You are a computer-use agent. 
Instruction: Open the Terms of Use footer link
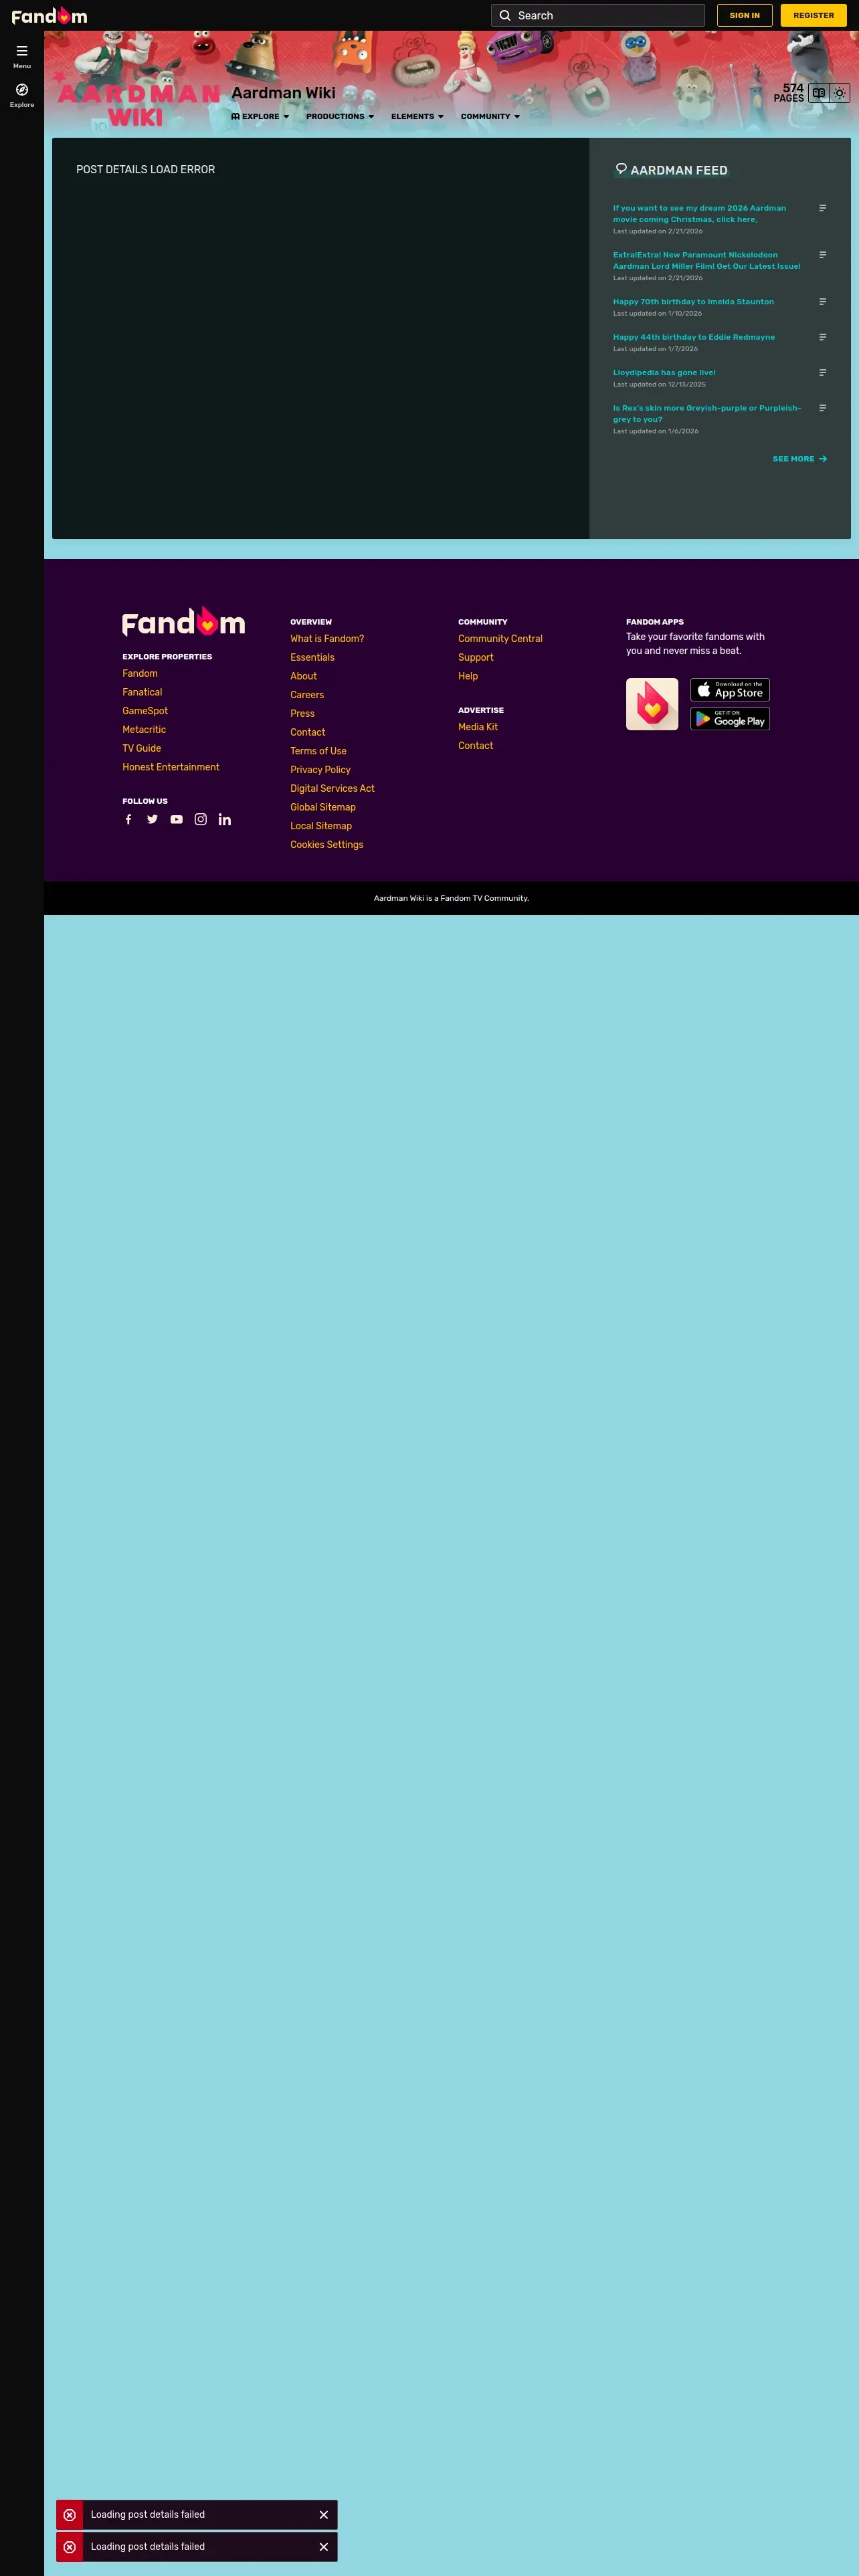(318, 751)
